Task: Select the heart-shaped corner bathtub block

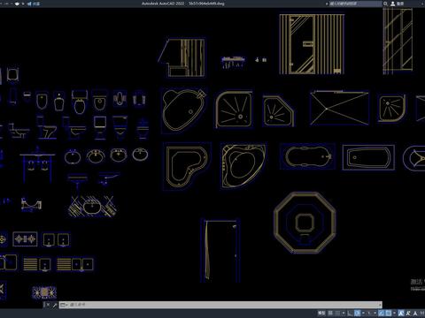Action: coord(187,166)
